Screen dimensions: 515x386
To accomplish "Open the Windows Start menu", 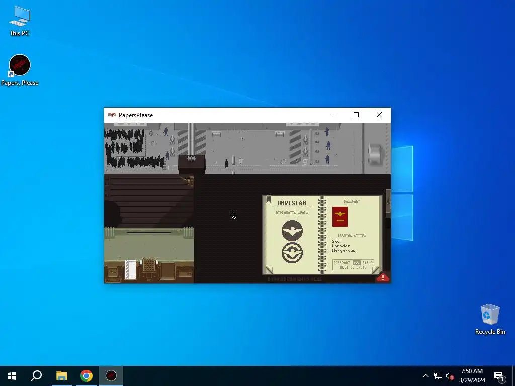I will [x=12, y=376].
